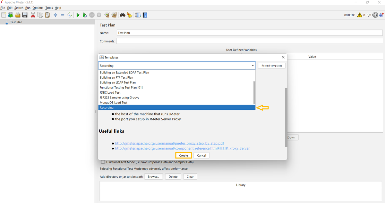Image resolution: width=385 pixels, height=203 pixels.
Task: Click the Clear classpath button
Action: click(190, 176)
